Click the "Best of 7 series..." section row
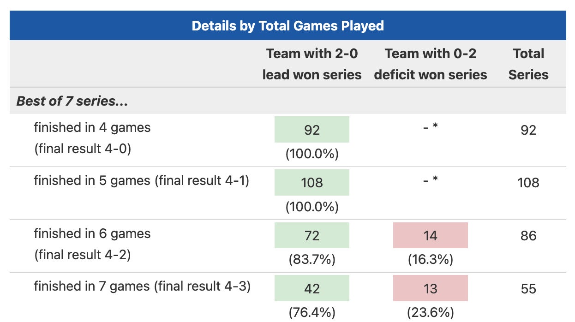 click(x=72, y=101)
